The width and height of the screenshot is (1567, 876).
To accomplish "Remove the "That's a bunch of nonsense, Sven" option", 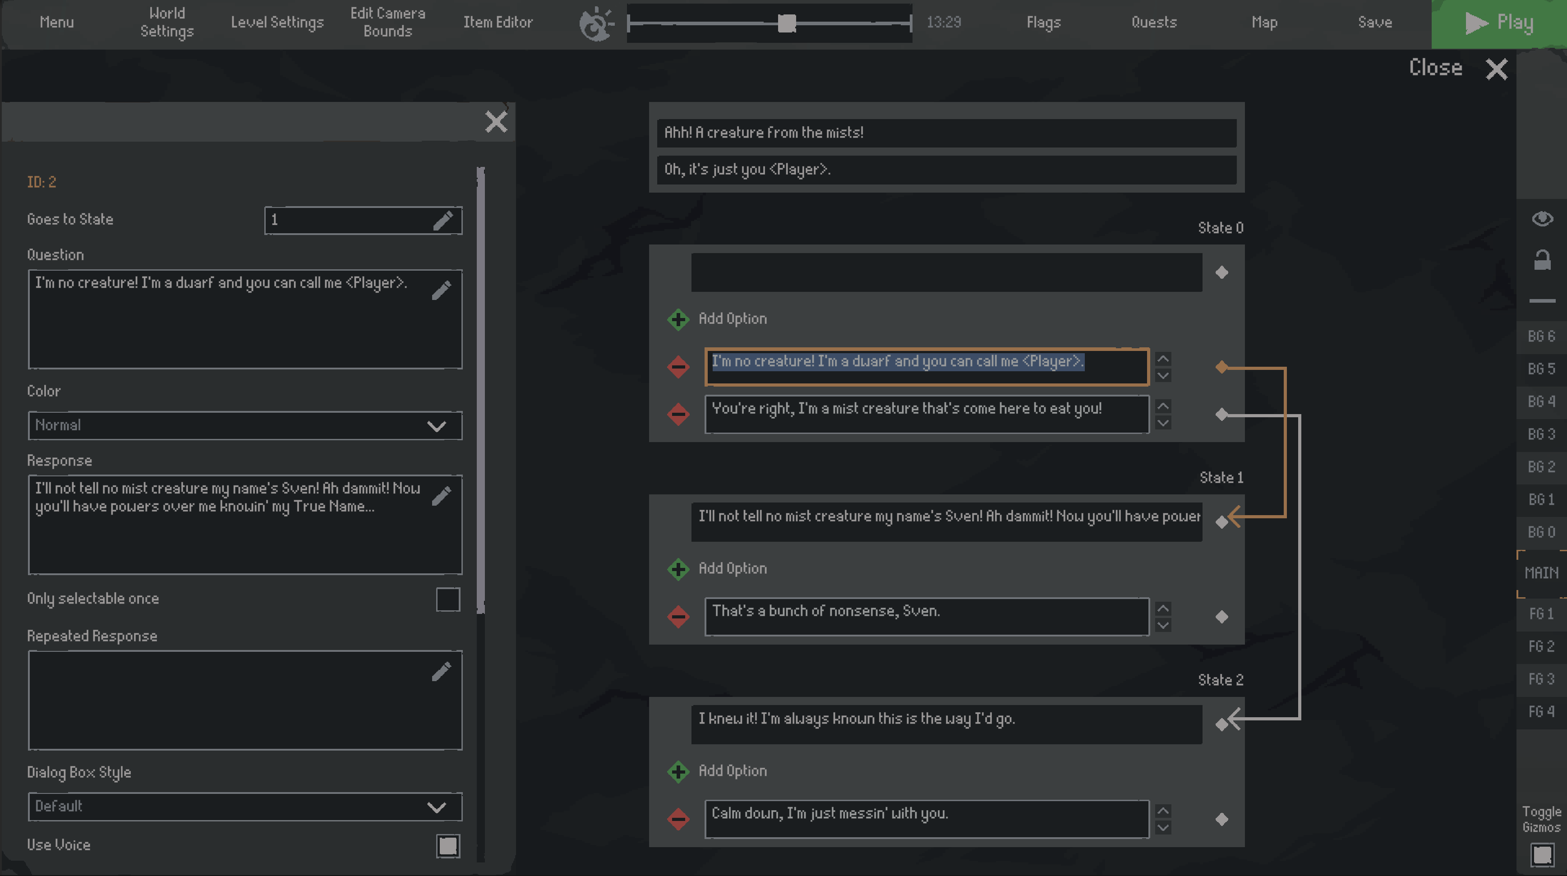I will click(677, 617).
